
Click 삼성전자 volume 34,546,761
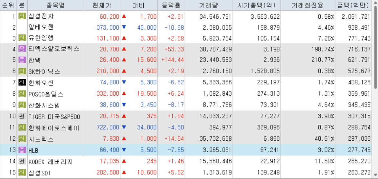coord(215,16)
